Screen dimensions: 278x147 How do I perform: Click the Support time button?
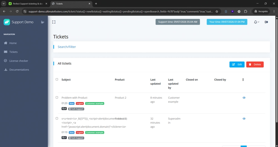click(x=178, y=22)
